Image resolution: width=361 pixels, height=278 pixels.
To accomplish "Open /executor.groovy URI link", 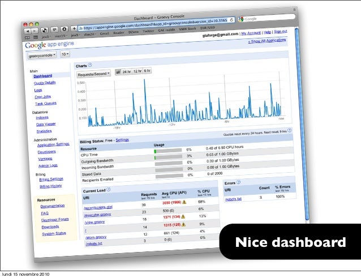I will click(98, 215).
